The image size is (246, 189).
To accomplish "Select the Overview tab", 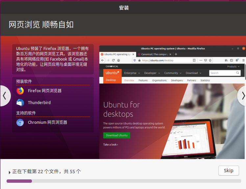I will coord(129,80).
